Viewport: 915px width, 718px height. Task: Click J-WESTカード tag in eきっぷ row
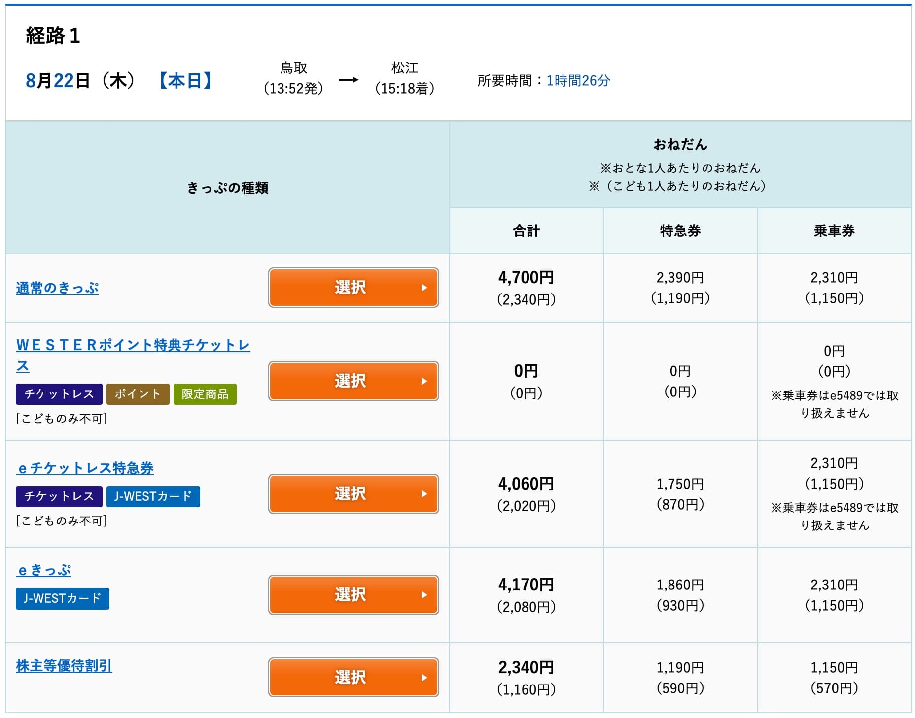point(63,599)
